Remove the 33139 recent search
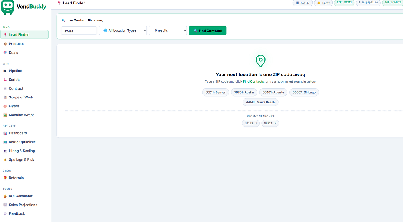The image size is (403, 222). 256,123
